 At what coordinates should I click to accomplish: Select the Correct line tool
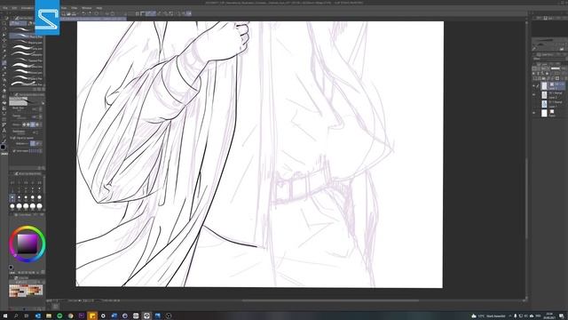[4, 141]
